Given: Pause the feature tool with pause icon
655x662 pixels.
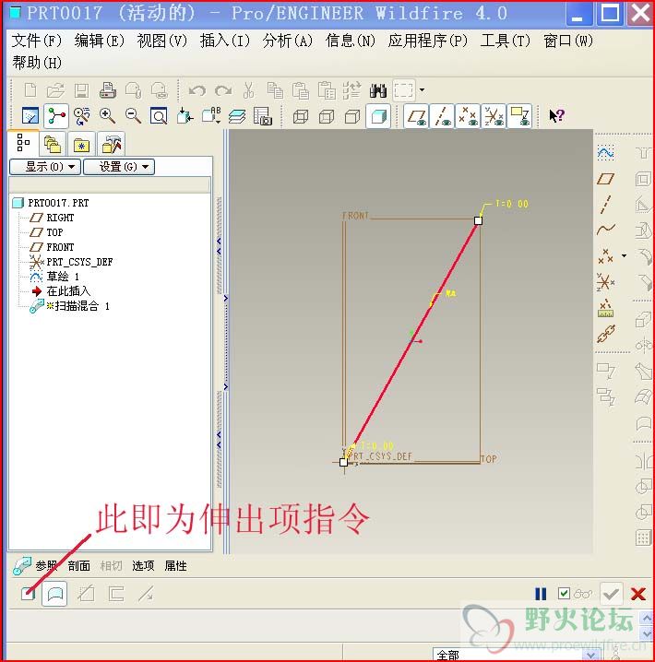Looking at the screenshot, I should (541, 594).
